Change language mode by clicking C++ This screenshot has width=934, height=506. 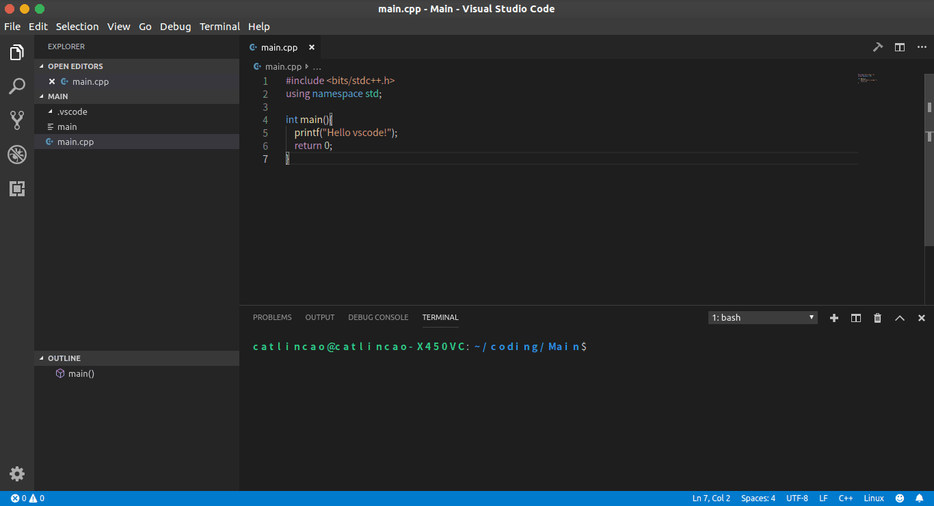(845, 498)
